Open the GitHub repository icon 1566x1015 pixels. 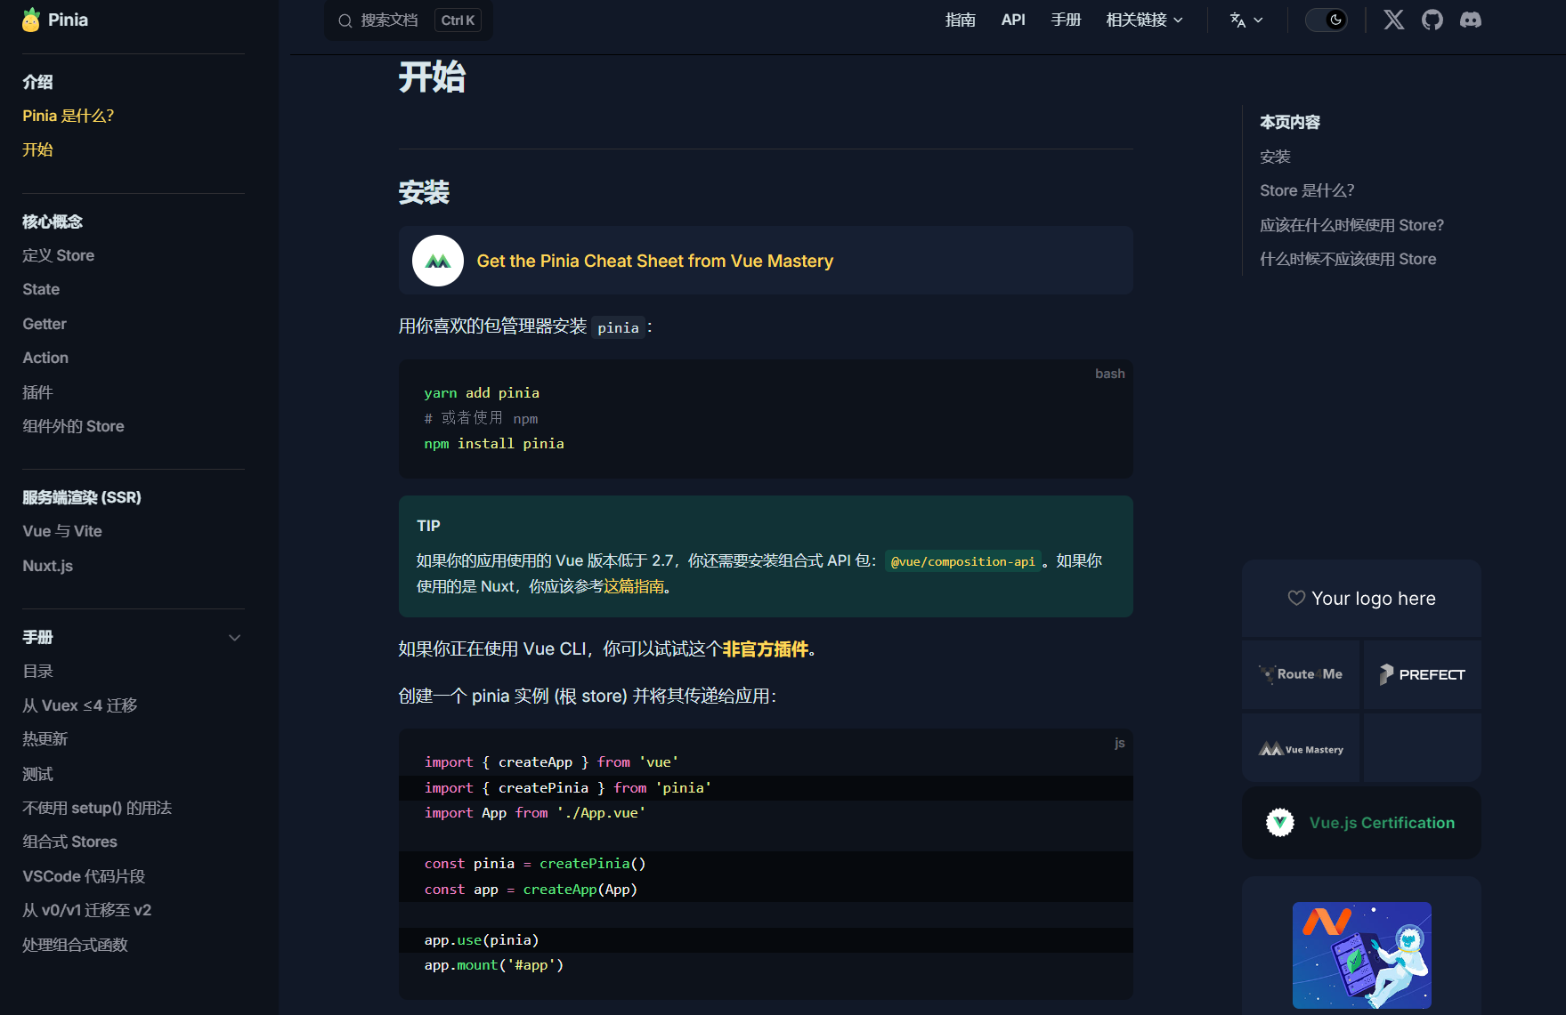pos(1432,20)
